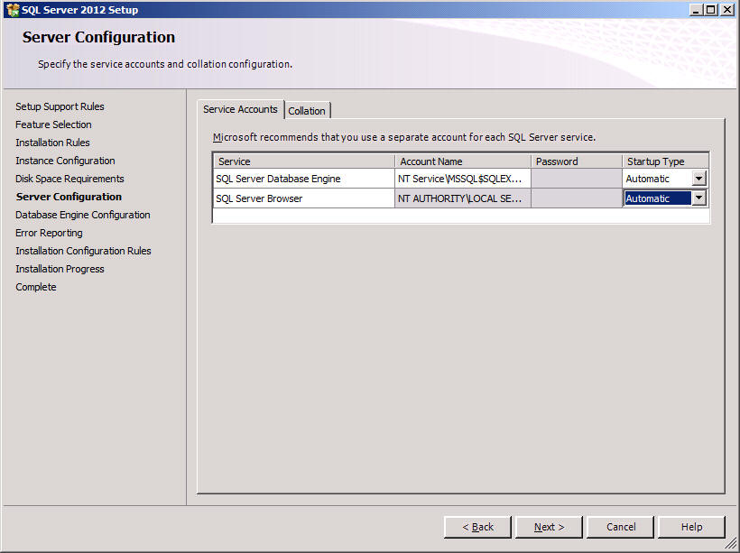740x553 pixels.
Task: Close the SQL Server 2012 Setup window
Action: pos(726,9)
